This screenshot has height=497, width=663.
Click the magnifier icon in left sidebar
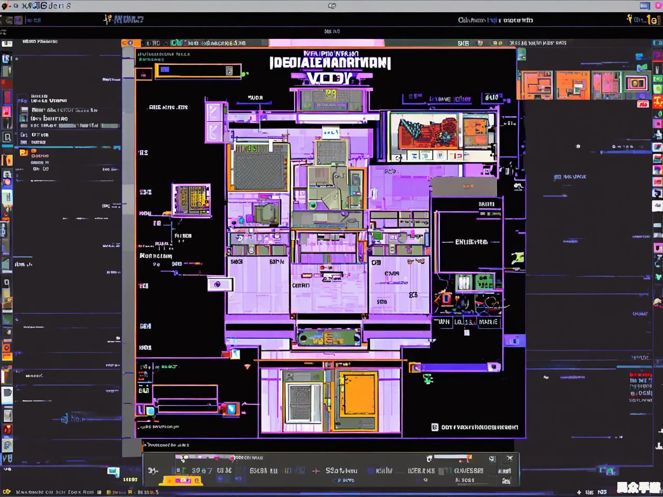pyautogui.click(x=7, y=137)
